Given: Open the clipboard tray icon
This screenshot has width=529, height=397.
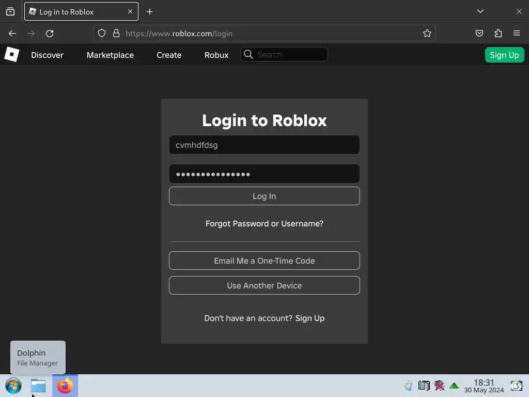Looking at the screenshot, I should coord(424,386).
